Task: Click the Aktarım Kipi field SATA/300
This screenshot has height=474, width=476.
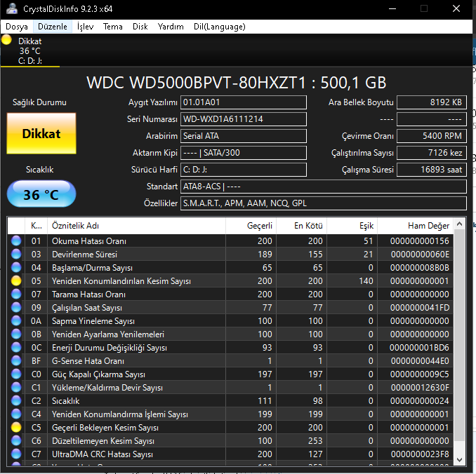Action: pos(244,153)
